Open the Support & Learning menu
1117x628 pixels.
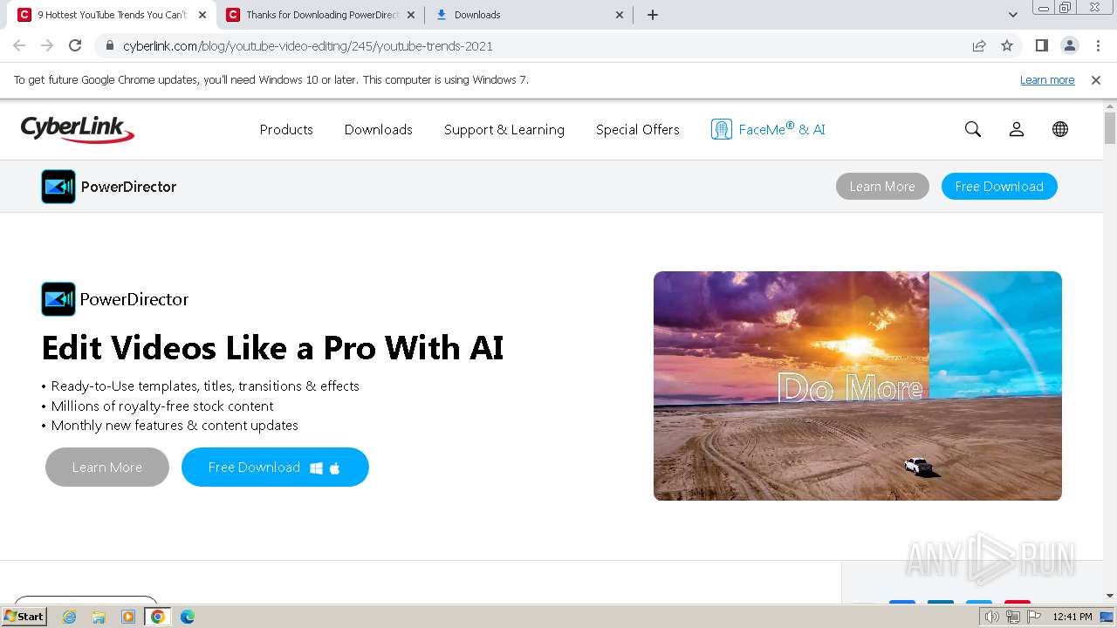[504, 129]
